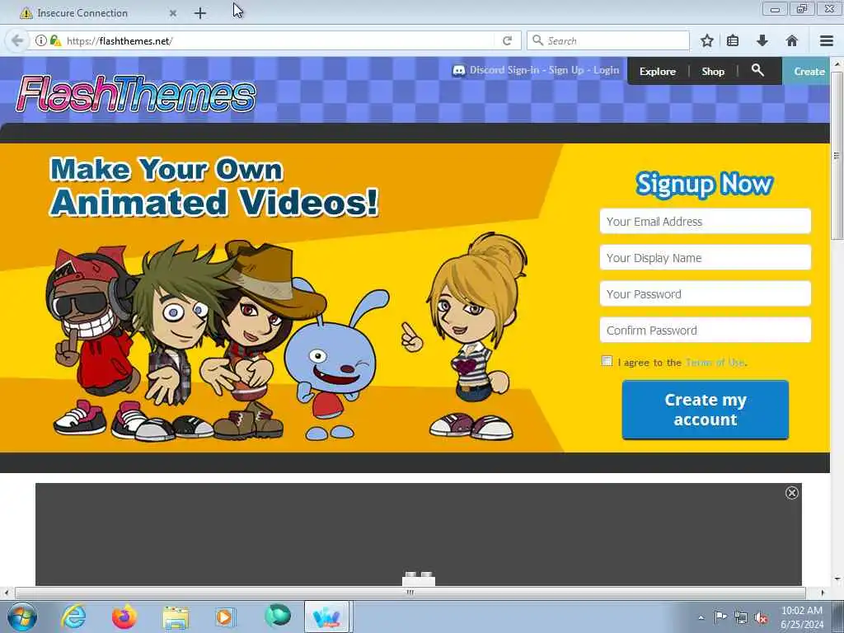Click the vertical scrollbar thumb
Viewport: 844px width, 633px height.
(837, 156)
